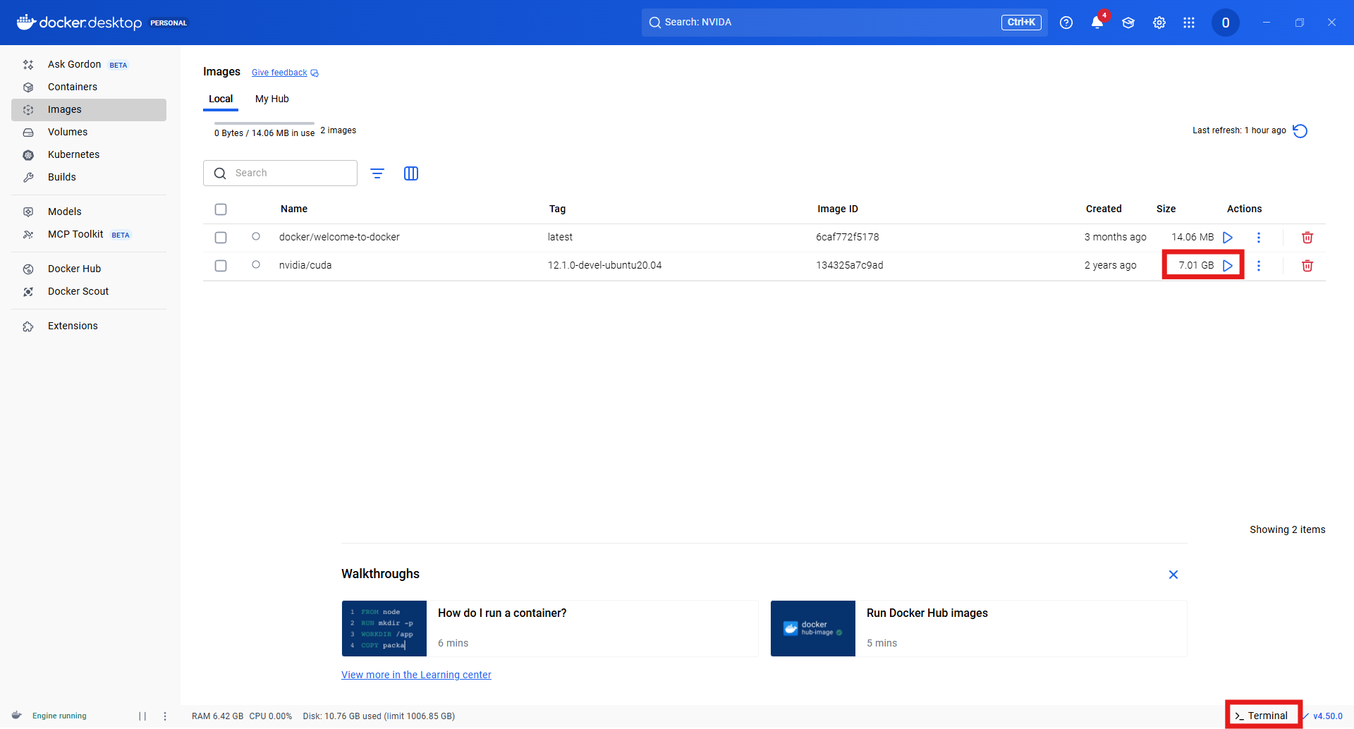The image size is (1354, 729).
Task: Sort by the Size column header
Action: [1166, 209]
